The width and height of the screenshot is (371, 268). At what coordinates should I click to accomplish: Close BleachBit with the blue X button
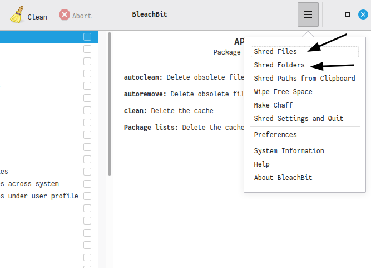click(363, 14)
